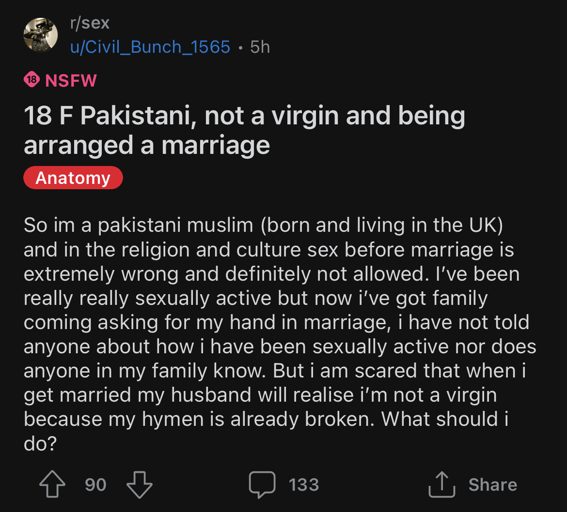Open the poster's avatar image
567x512 pixels.
pos(41,35)
